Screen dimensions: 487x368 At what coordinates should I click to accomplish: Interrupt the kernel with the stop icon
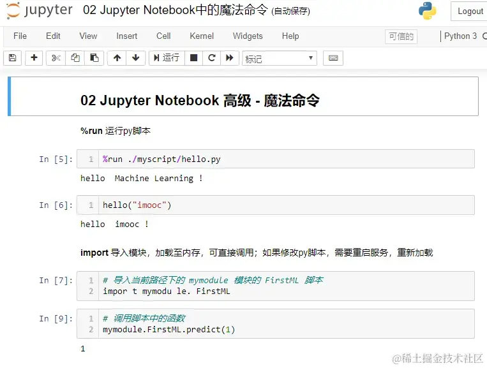(x=194, y=58)
